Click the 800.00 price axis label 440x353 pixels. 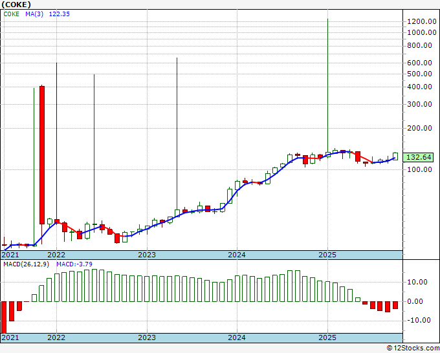[x=419, y=45]
